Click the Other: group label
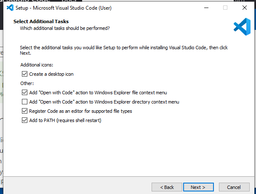Screen dimensions: 256x194 pyautogui.click(x=27, y=83)
